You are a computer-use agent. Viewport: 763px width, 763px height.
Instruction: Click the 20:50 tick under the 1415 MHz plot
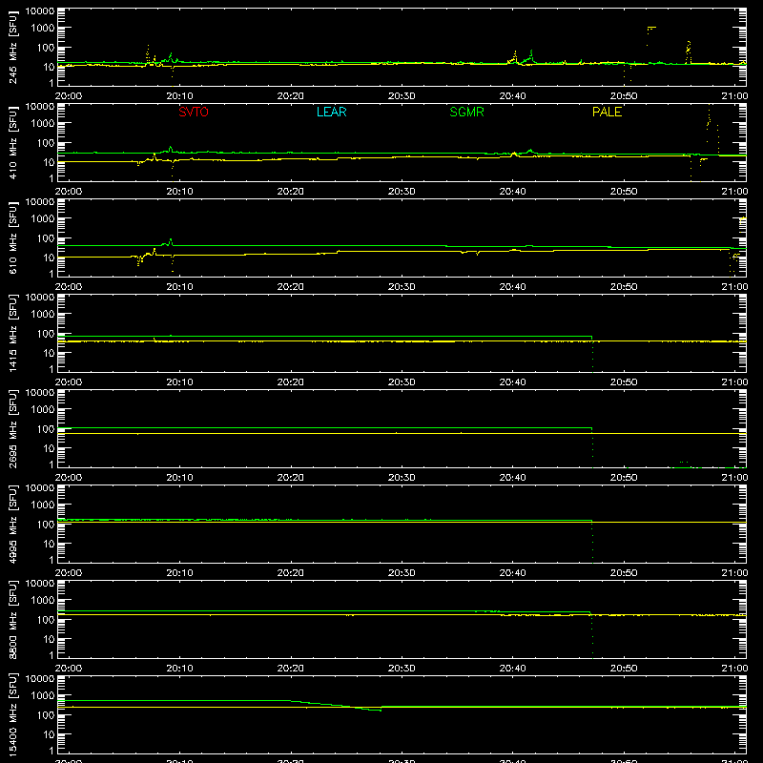tap(624, 382)
